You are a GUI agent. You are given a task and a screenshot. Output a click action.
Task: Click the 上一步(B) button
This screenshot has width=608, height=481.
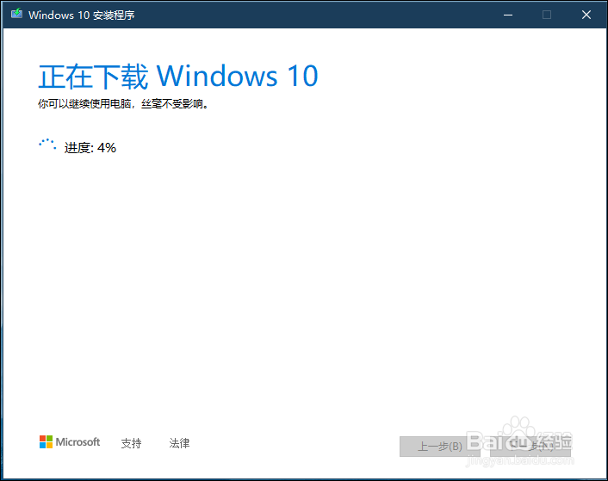(440, 447)
